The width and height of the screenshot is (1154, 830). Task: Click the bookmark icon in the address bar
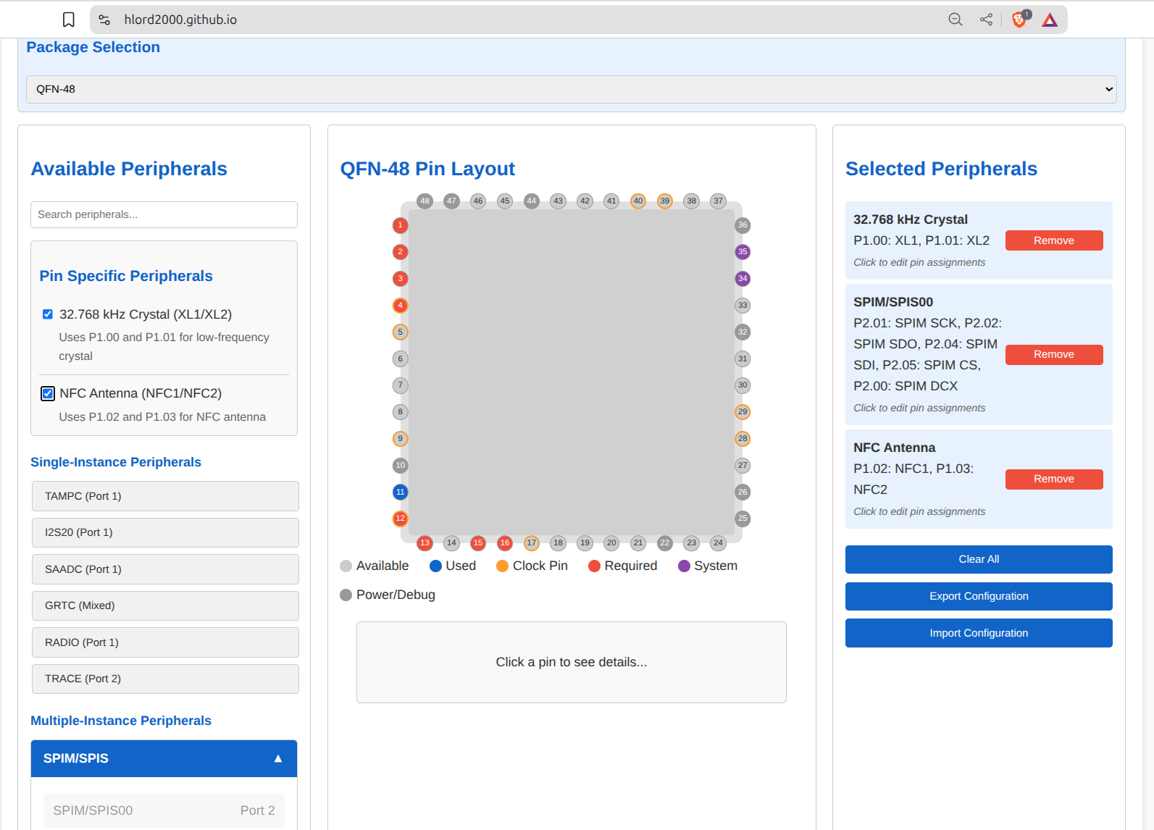69,20
